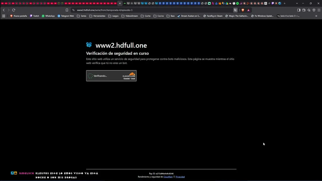The width and height of the screenshot is (322, 181).
Task: Open Brave VPN shield icon
Action: (x=314, y=10)
